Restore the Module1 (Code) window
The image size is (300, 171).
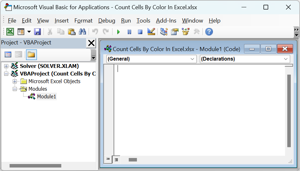(269, 49)
